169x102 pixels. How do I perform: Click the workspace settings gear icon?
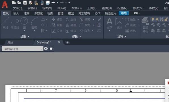[46, 49]
